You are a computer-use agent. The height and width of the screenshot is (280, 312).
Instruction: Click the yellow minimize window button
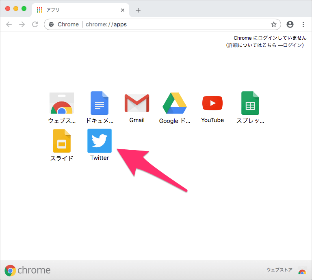(16, 9)
